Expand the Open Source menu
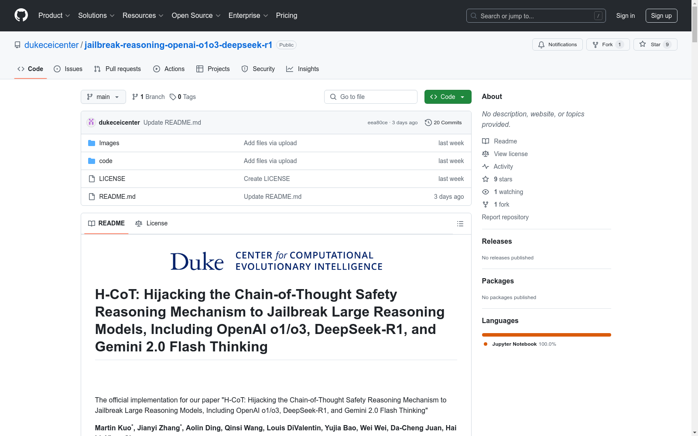698x436 pixels. coord(196,16)
